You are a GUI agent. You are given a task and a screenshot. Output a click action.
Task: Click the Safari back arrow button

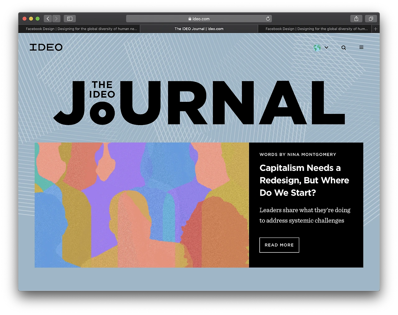point(48,19)
